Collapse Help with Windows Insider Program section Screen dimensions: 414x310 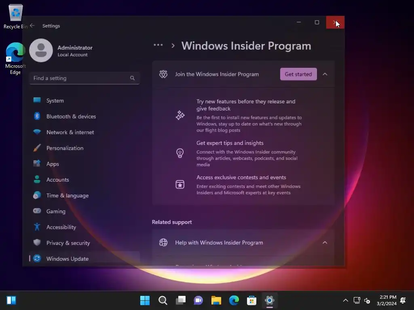(x=325, y=243)
